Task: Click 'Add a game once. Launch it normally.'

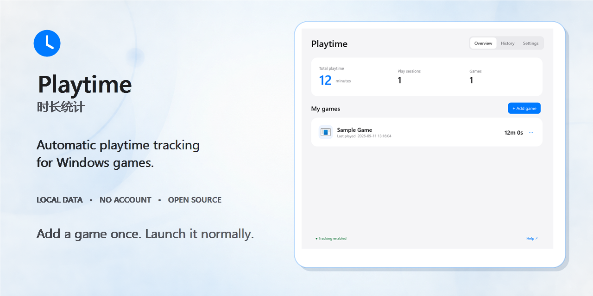Action: pos(145,234)
